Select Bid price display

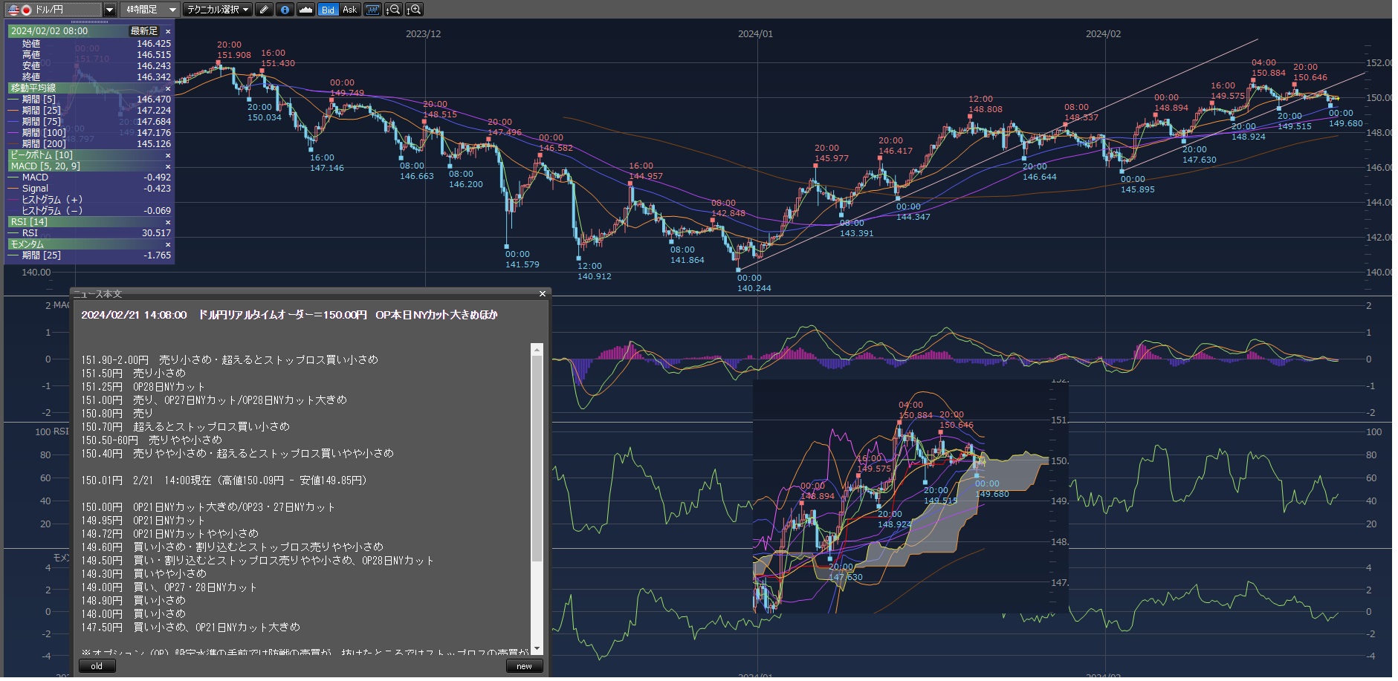coord(328,10)
